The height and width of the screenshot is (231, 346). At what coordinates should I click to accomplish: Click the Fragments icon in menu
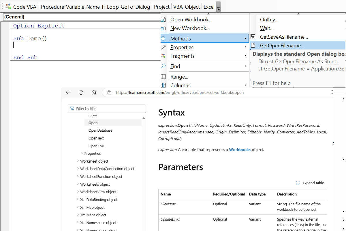(x=163, y=56)
